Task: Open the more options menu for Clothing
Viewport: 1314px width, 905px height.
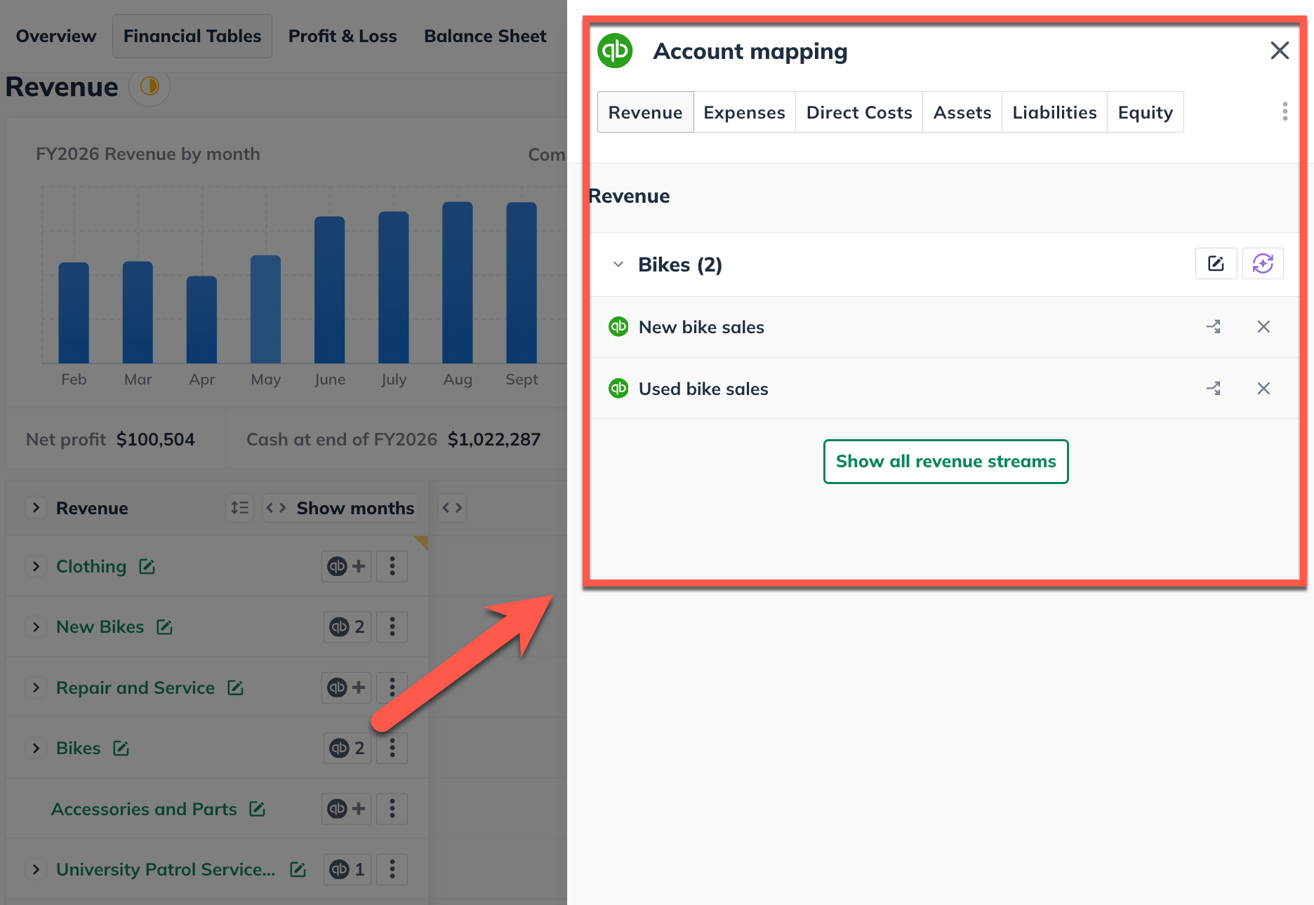Action: pos(392,566)
